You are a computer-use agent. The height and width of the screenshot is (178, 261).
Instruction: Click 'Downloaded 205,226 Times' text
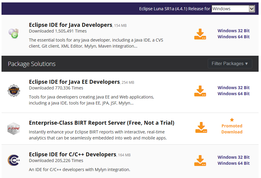56,161
